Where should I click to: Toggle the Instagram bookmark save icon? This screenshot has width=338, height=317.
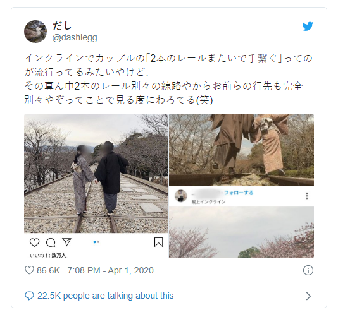click(158, 242)
